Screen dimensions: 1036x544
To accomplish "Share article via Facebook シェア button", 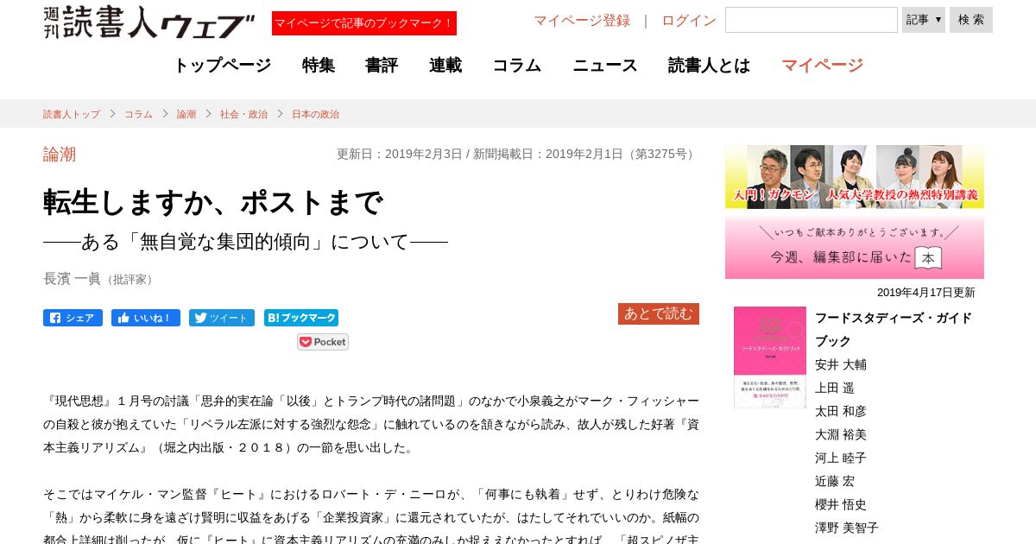I will pos(73,318).
